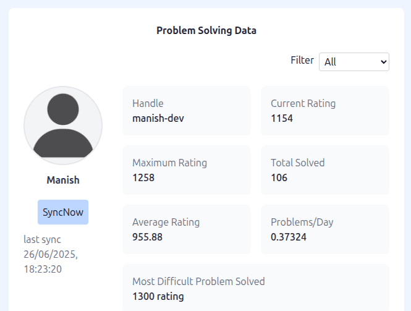
Task: Click Most Difficult Problem Solved card
Action: click(x=256, y=288)
